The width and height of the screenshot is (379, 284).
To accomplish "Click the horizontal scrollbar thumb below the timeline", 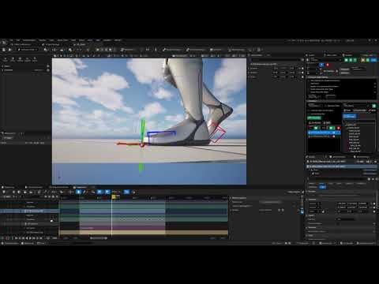I will [99, 238].
